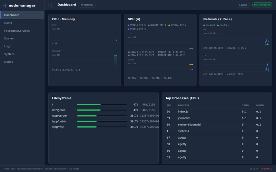Viewport: 276px width, 172px height.
Task: Log out using the Logout button
Action: pos(243,5)
